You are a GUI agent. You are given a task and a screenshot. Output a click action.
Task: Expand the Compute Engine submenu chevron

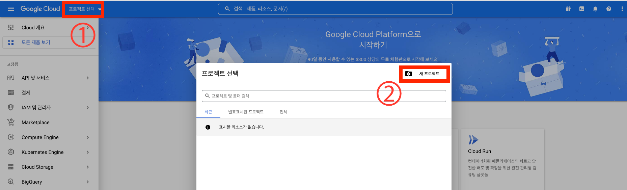[88, 137]
